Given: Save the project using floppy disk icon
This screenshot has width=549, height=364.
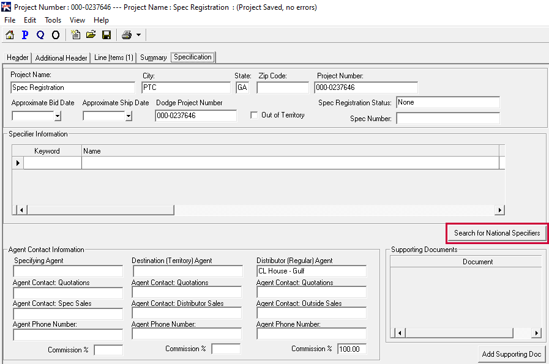Looking at the screenshot, I should tap(106, 35).
